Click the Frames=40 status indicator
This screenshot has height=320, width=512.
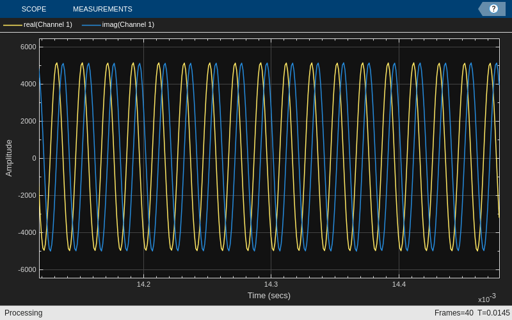(x=454, y=313)
